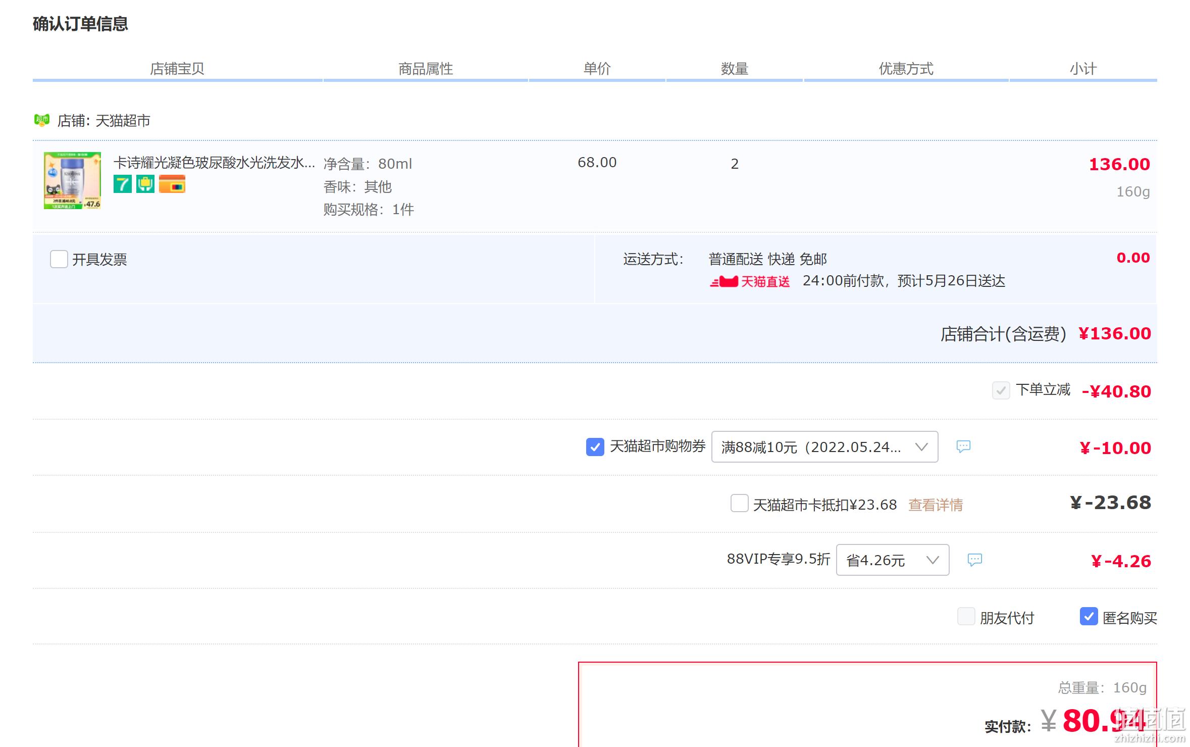
Task: Click the subtotal 136.00 in the product row
Action: [x=1119, y=164]
